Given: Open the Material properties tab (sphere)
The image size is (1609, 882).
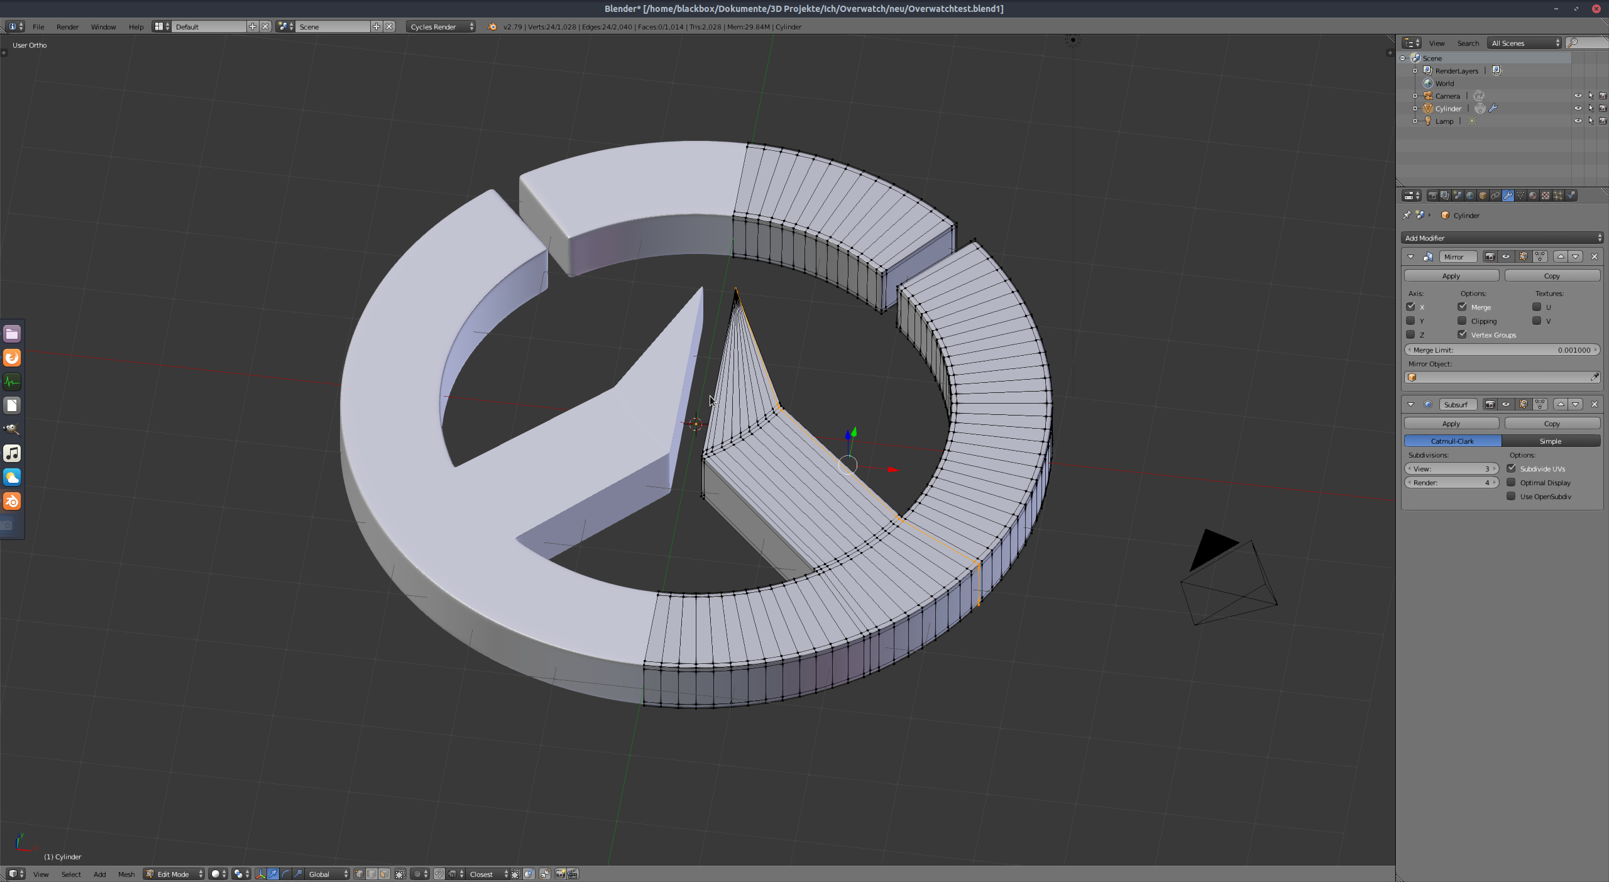Looking at the screenshot, I should 1533,196.
